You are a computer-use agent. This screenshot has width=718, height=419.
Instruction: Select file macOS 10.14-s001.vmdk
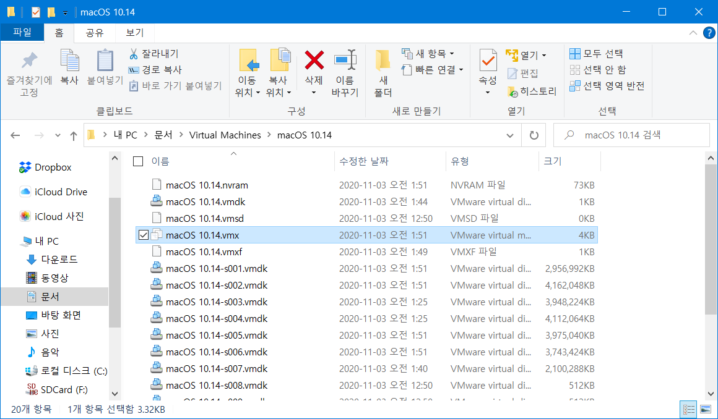[217, 268]
